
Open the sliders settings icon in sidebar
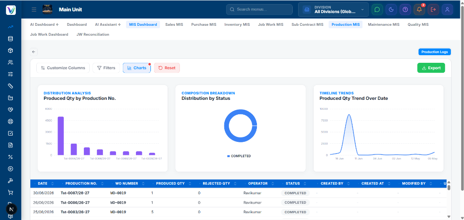[x=11, y=74]
